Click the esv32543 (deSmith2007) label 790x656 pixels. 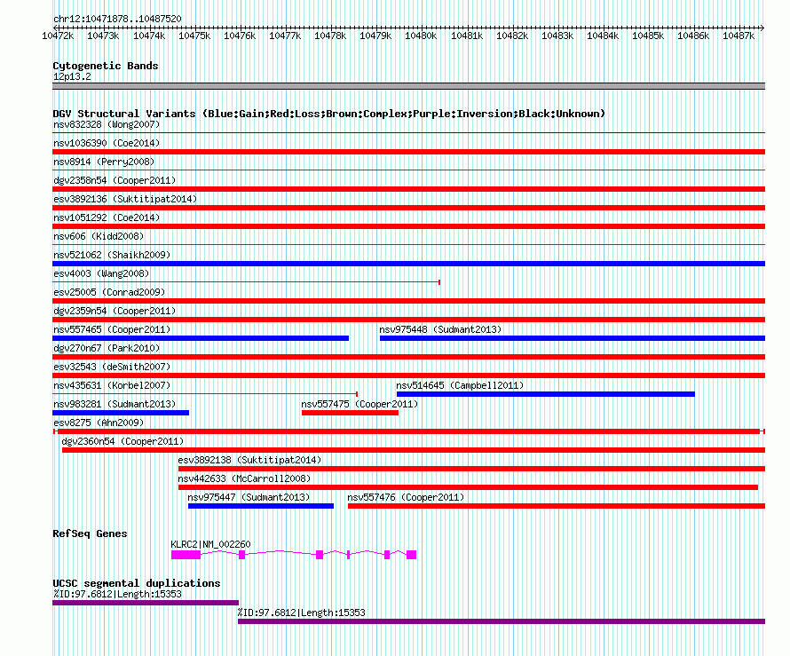coord(112,367)
